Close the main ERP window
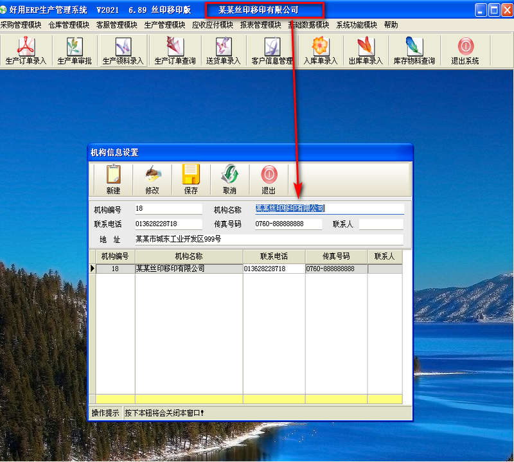Viewport: 514px width, 462px height. click(x=508, y=10)
